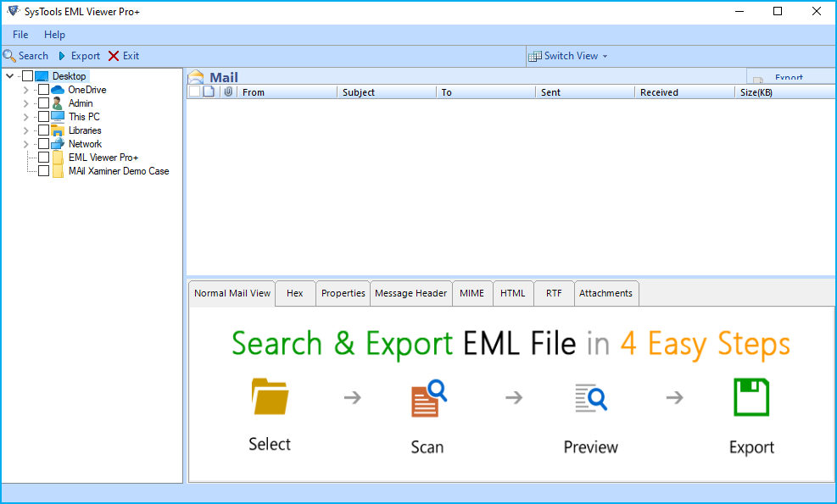The width and height of the screenshot is (837, 504).
Task: Click the paperclip attachment column icon
Action: tap(228, 91)
